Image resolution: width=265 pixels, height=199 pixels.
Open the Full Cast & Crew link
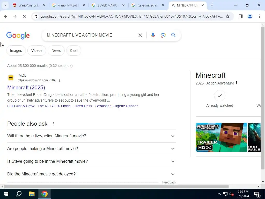click(x=21, y=106)
